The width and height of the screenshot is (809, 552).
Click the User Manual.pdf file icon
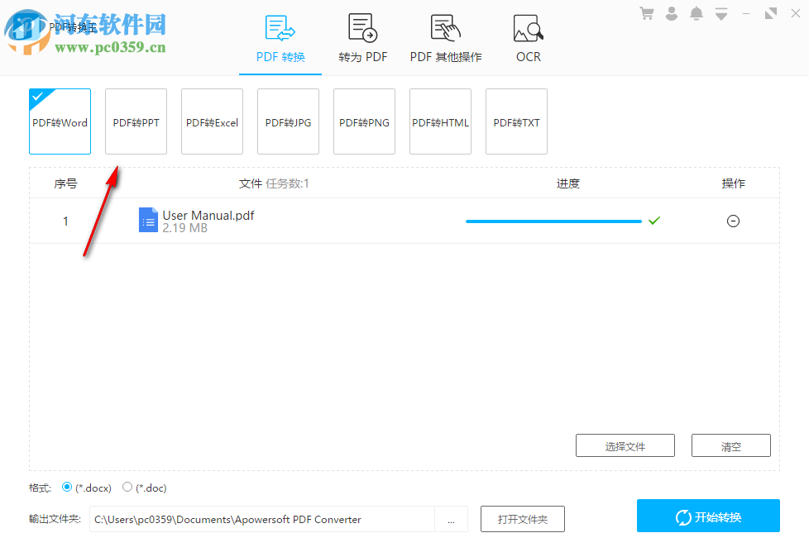click(x=148, y=220)
